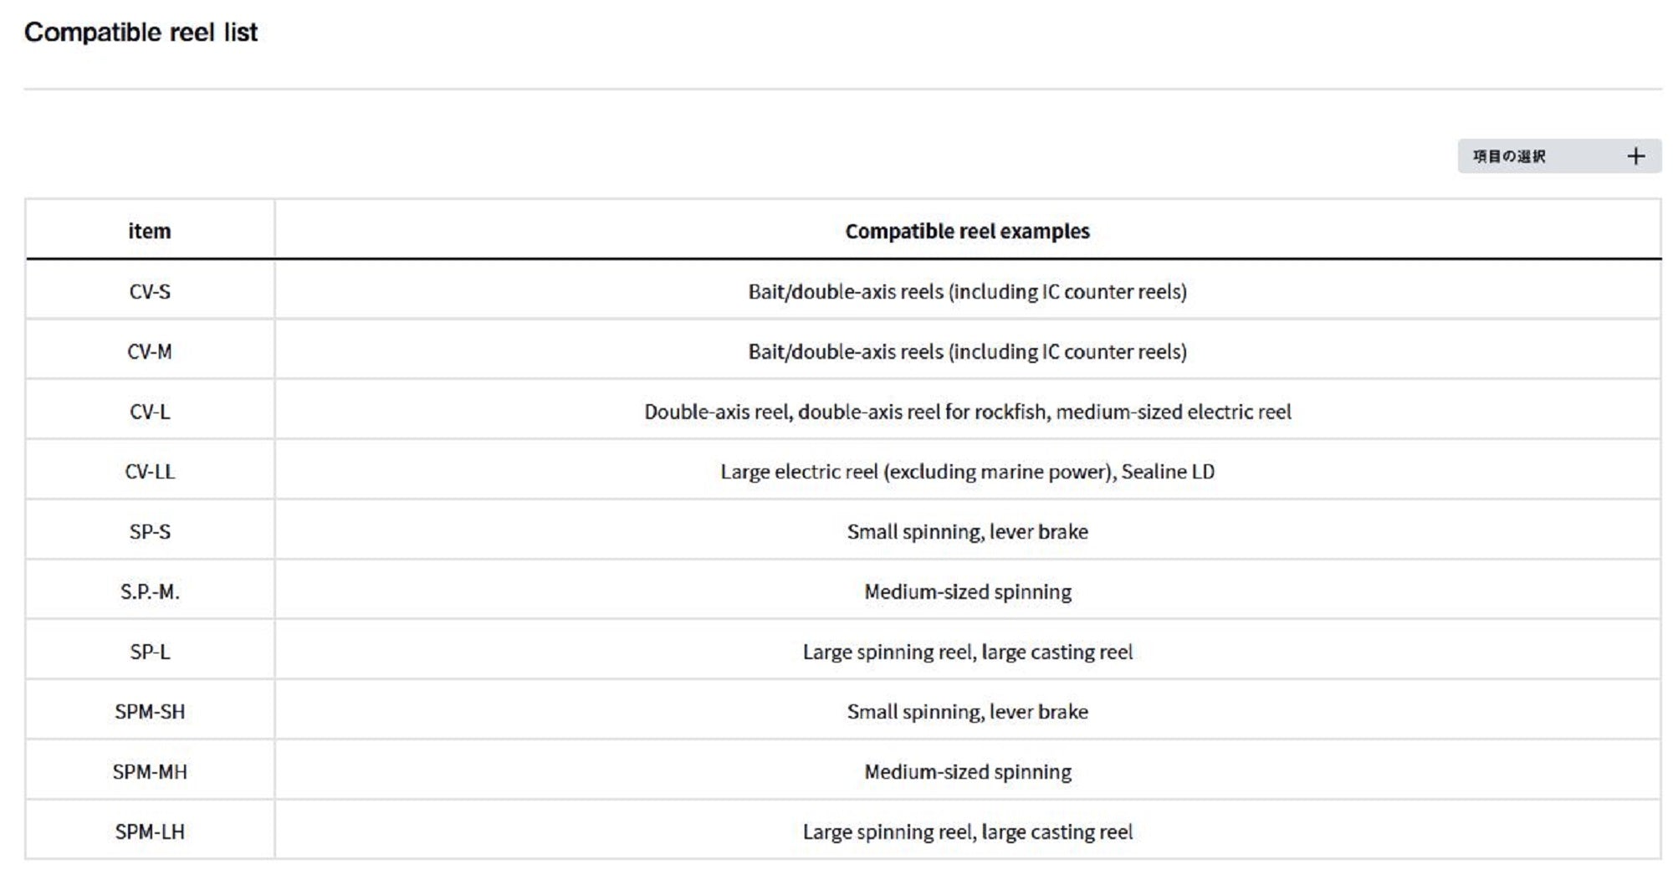Screen dimensions: 1673x875
Task: Click the Sealine LD reel description
Action: [x=967, y=472]
